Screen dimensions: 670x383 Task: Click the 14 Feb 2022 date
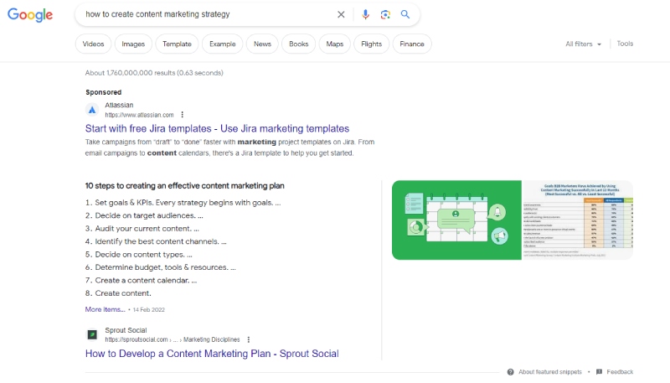click(x=149, y=310)
